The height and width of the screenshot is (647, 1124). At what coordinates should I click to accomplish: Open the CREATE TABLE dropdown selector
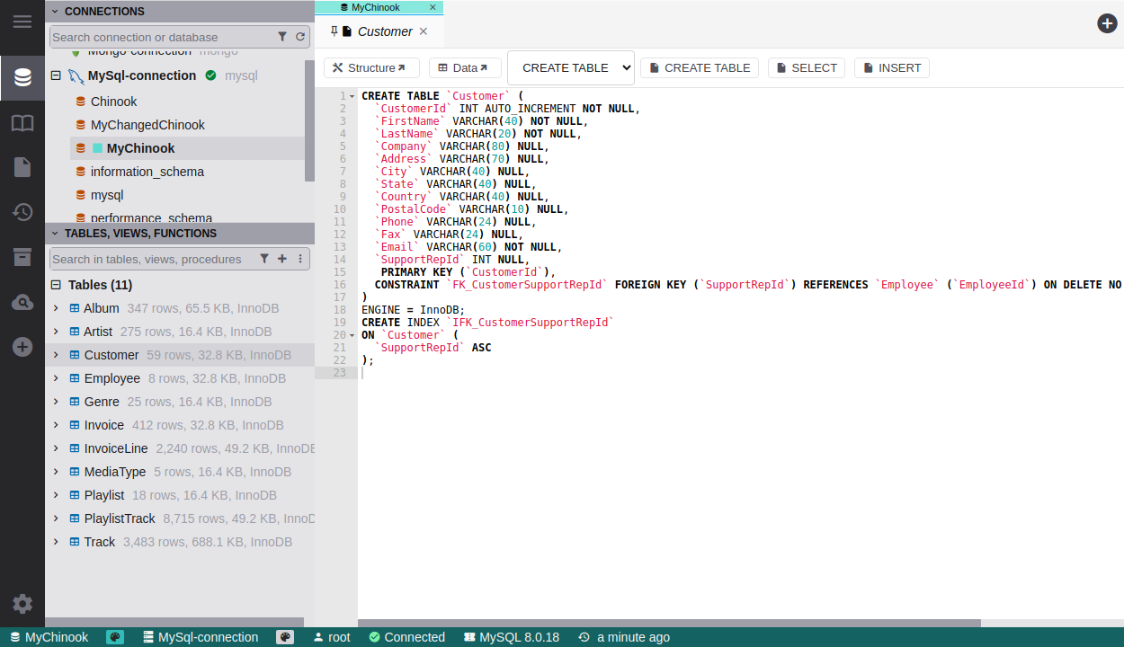[x=571, y=67]
